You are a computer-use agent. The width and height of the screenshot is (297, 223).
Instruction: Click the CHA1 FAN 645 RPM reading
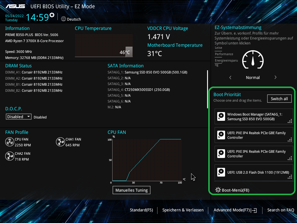coord(73,145)
